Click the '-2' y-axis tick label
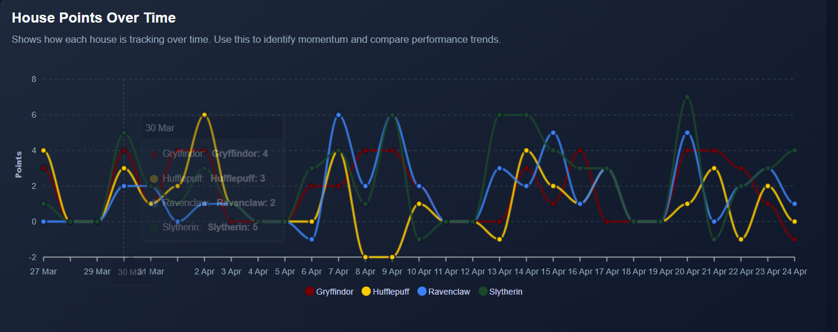Screen dimensions: 838x332 (33, 257)
